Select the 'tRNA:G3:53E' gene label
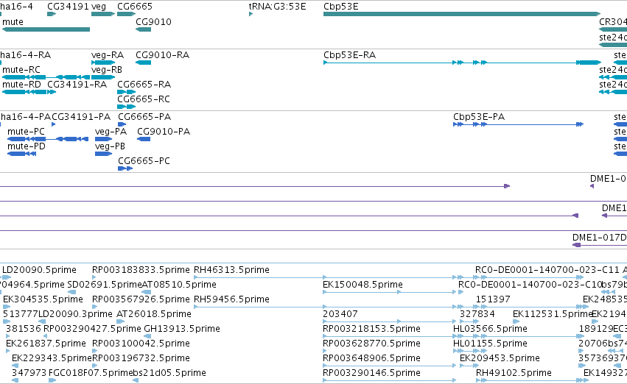This screenshot has width=627, height=384. pyautogui.click(x=277, y=7)
